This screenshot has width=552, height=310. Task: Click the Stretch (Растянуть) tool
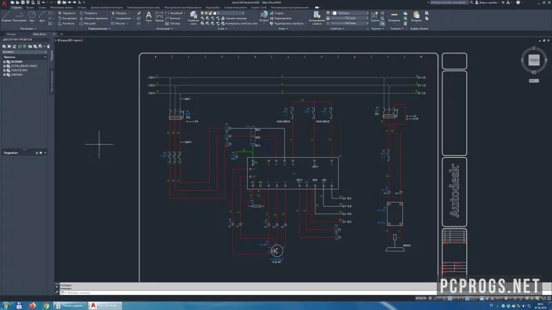(66, 23)
